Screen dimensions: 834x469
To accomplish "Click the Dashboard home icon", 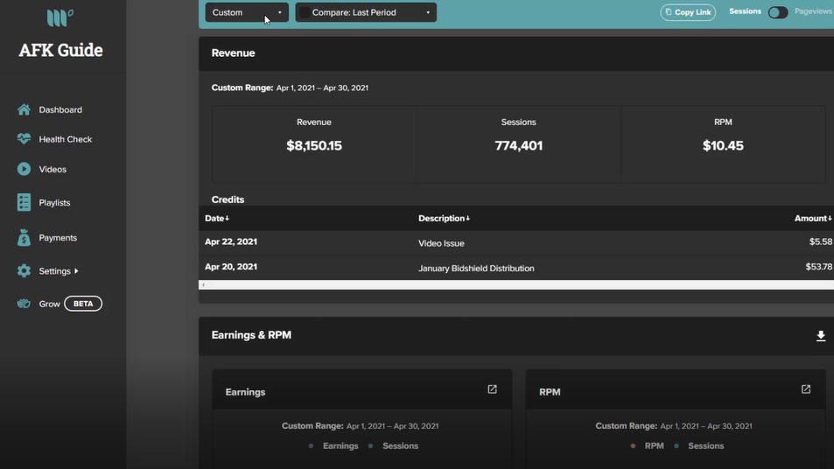I will 24,109.
